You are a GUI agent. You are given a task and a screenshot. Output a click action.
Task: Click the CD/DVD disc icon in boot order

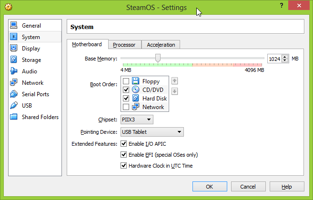(x=136, y=90)
